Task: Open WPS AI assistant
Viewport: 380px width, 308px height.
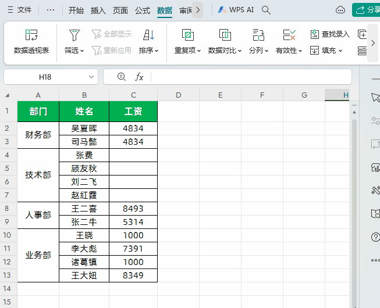Action: point(236,10)
